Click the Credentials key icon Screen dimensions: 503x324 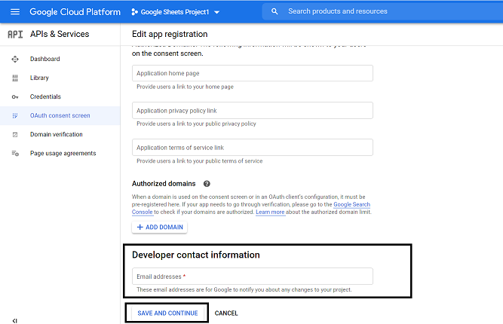coord(15,97)
